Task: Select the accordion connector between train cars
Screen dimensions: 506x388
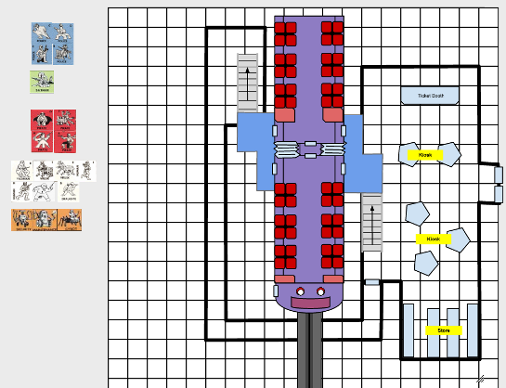Action: point(310,149)
